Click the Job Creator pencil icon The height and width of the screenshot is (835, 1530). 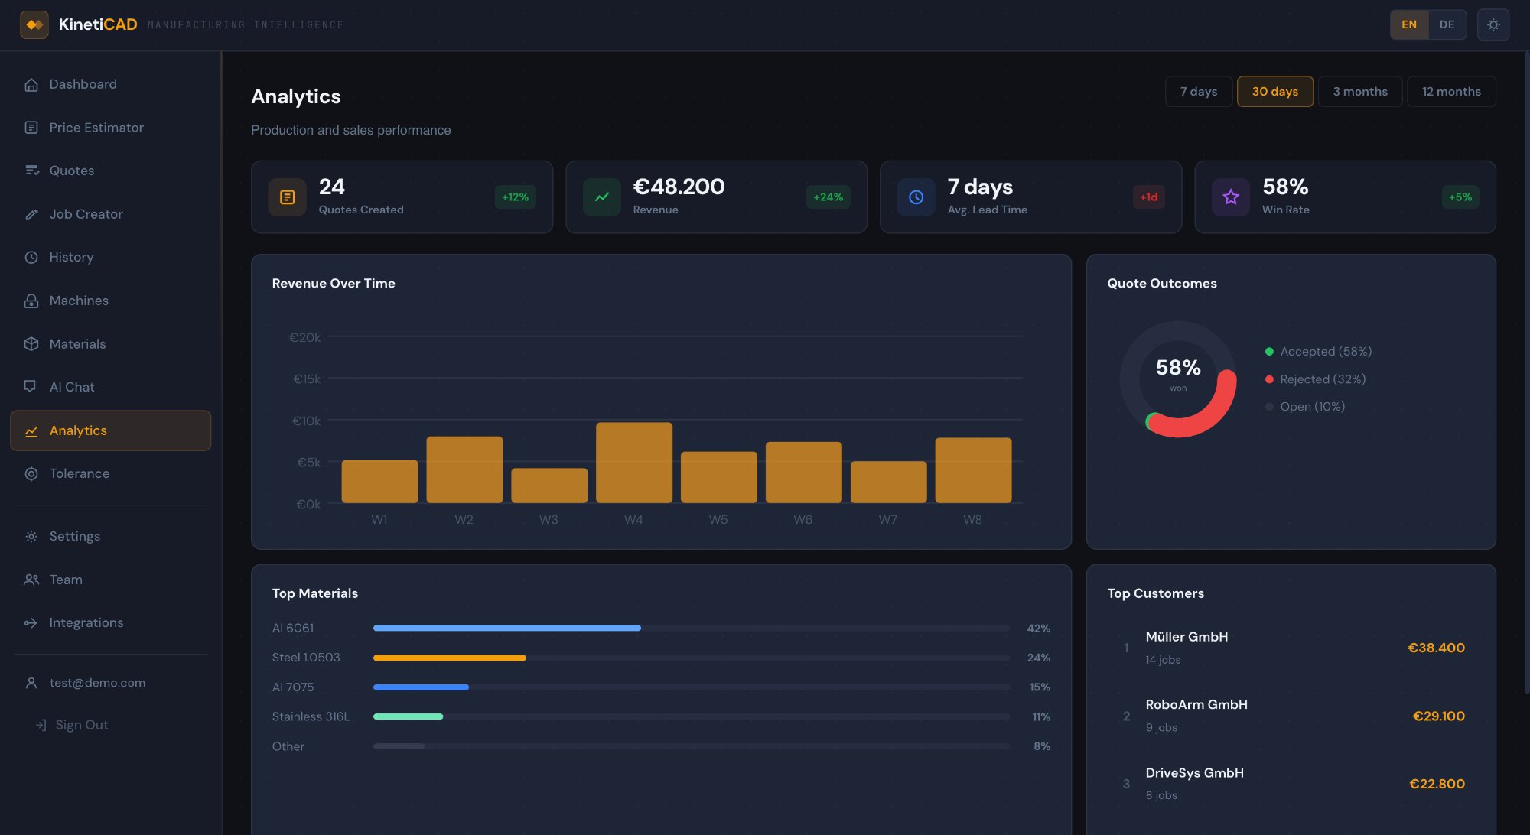(31, 214)
